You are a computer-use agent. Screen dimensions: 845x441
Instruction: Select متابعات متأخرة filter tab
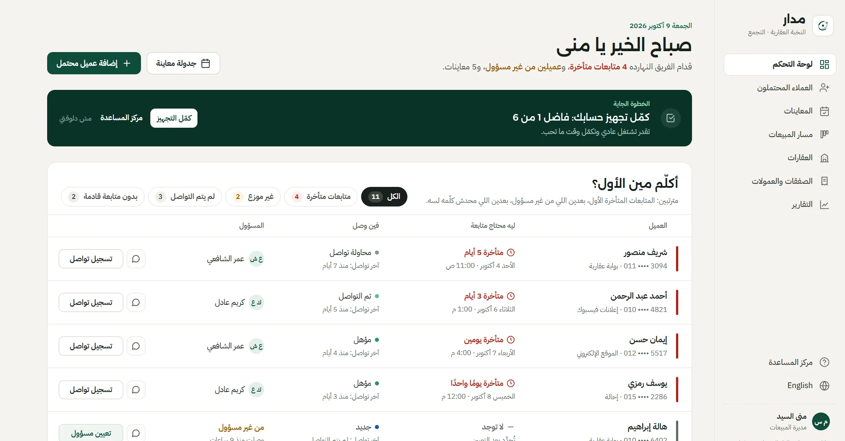(321, 197)
